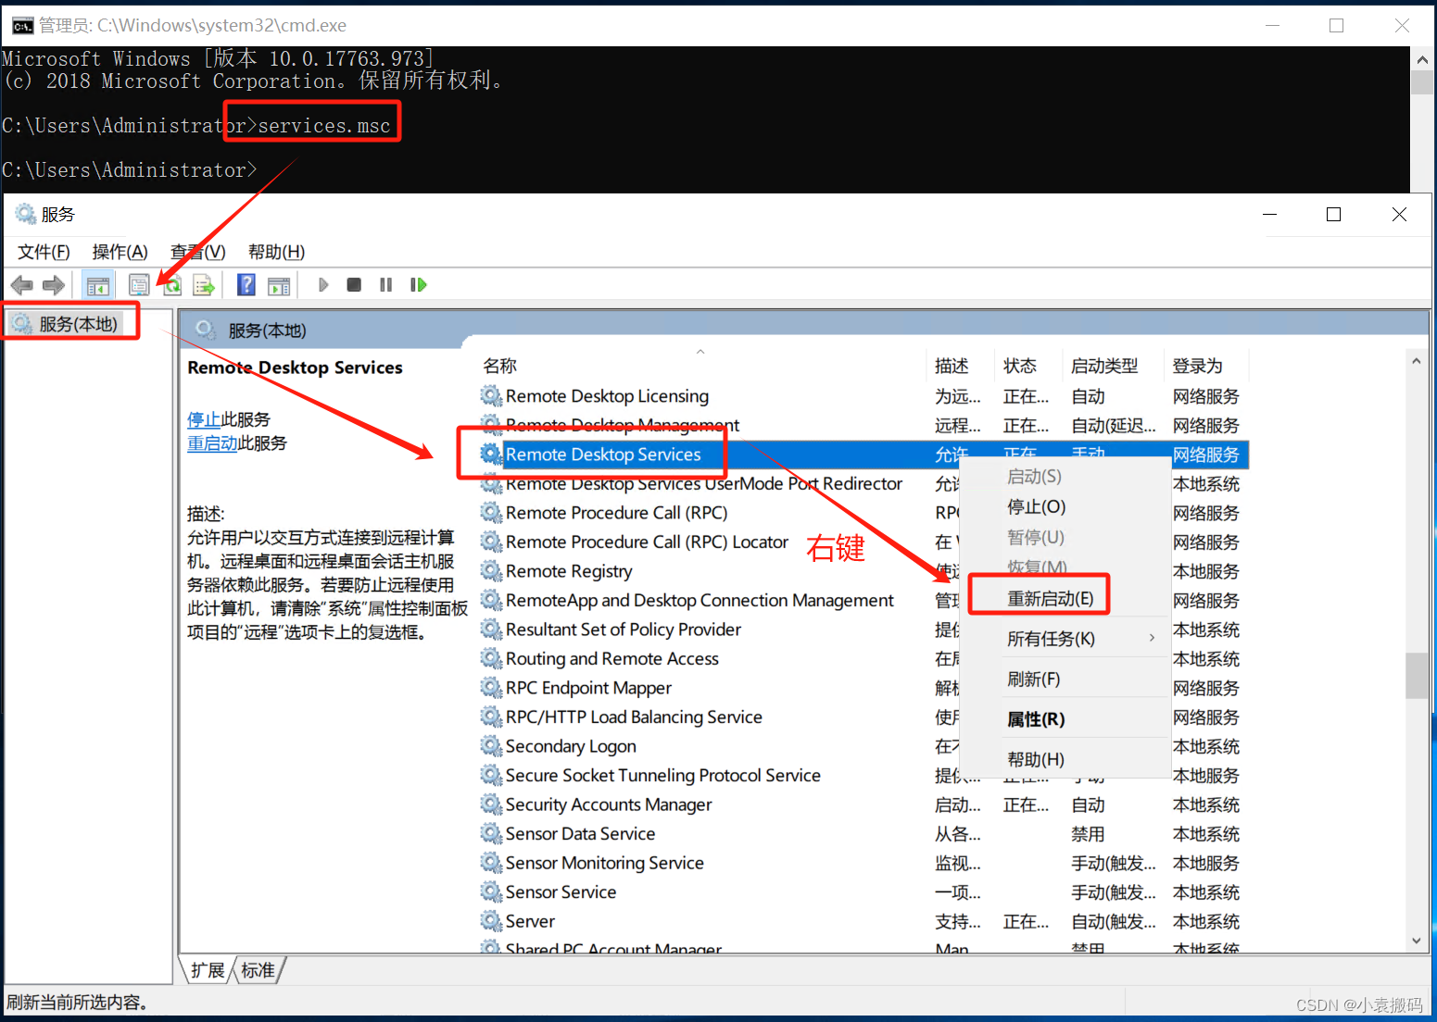This screenshot has height=1022, width=1437.
Task: Click the green Refresh toolbar icon
Action: point(171,285)
